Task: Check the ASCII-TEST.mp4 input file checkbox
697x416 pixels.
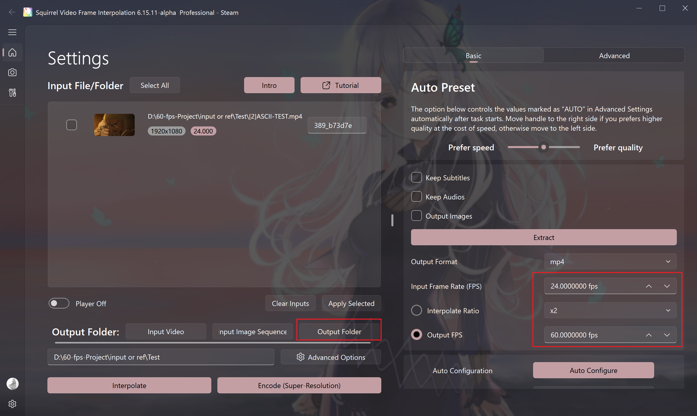Action: (x=72, y=125)
